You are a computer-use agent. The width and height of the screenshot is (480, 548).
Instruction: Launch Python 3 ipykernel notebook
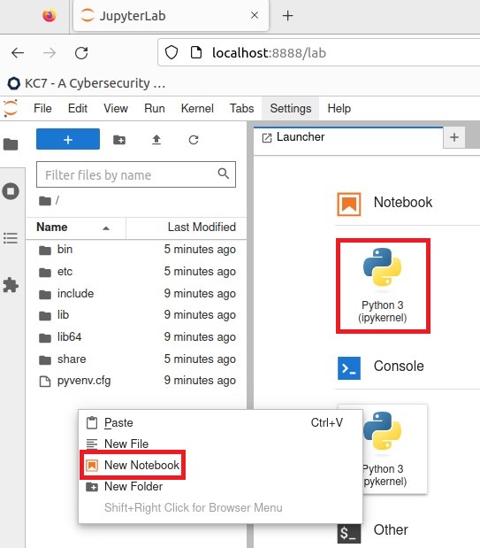[383, 286]
